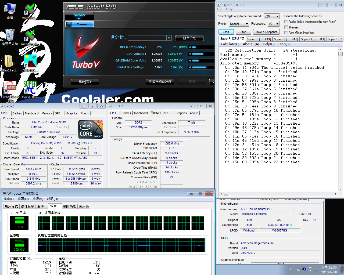
Task: Select 使用者 users tab in Task Manager
Action: click(84, 206)
